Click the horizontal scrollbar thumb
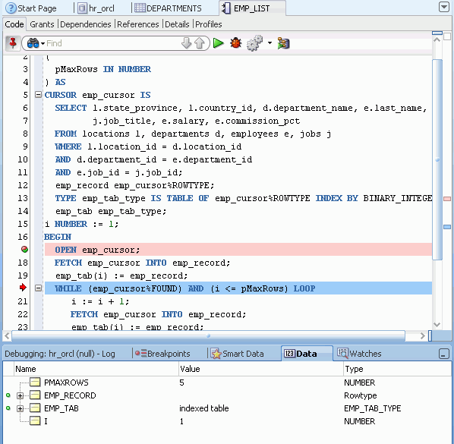 pos(209,336)
